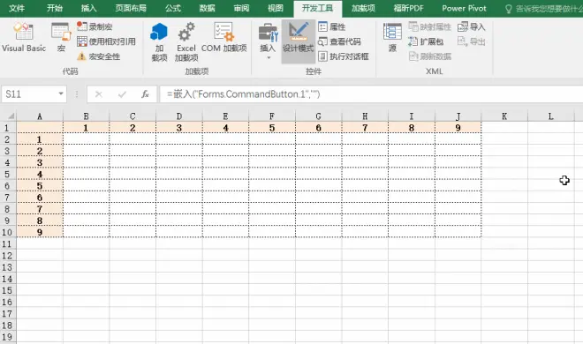This screenshot has height=344, width=583.
Task: Switch to the Home (开始) tab
Action: pyautogui.click(x=55, y=8)
